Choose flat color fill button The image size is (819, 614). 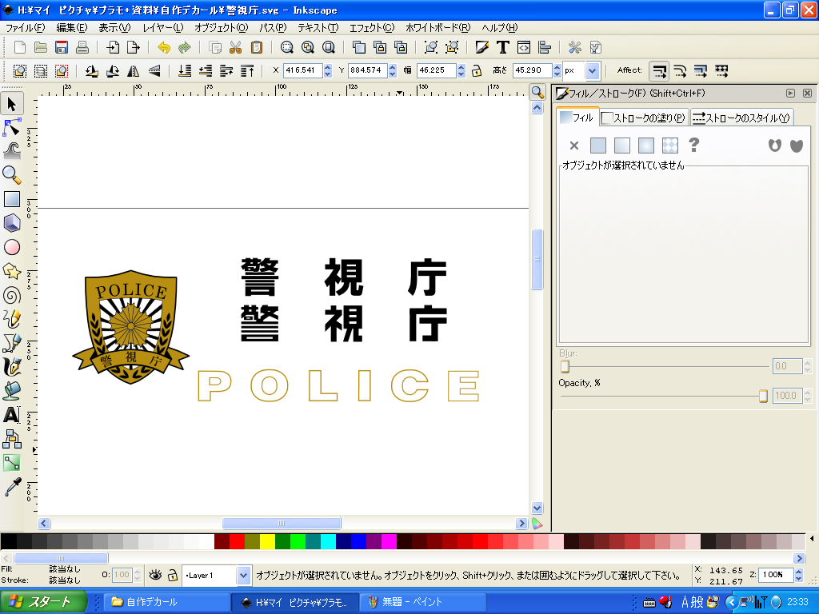tap(598, 146)
